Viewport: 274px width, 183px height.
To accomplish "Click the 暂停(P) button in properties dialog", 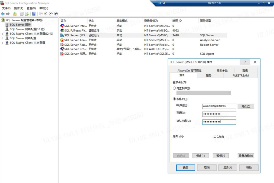I will (x=221, y=156).
